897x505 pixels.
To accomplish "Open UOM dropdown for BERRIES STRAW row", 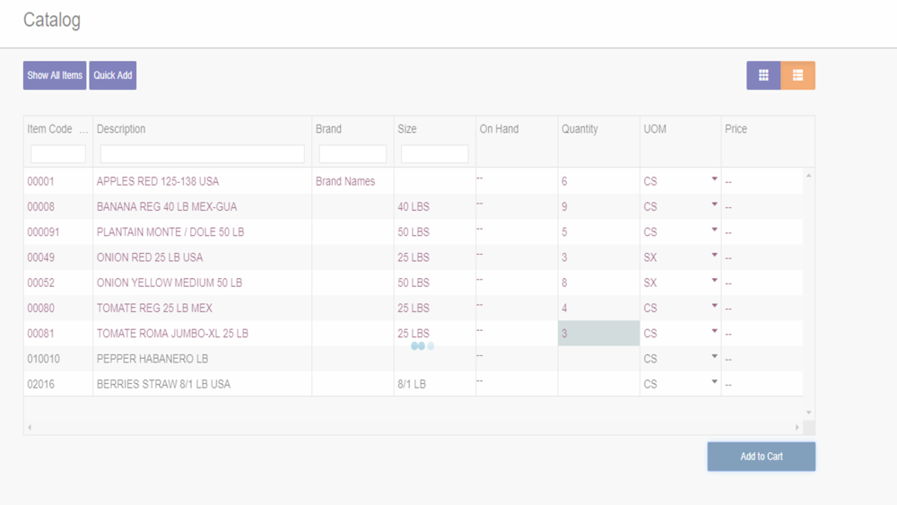I will click(714, 383).
